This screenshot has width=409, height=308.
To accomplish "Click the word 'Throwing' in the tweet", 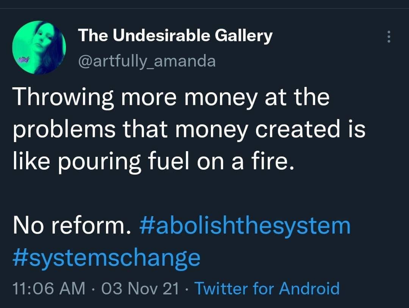I will (63, 97).
